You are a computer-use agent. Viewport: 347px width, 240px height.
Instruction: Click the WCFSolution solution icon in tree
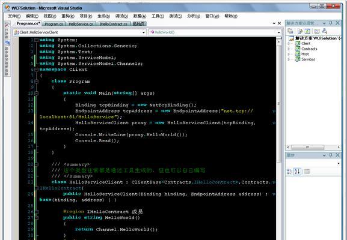tap(292, 38)
